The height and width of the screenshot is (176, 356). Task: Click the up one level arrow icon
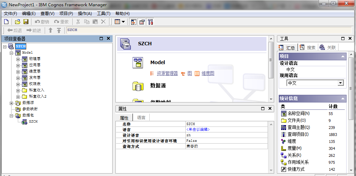(51, 30)
